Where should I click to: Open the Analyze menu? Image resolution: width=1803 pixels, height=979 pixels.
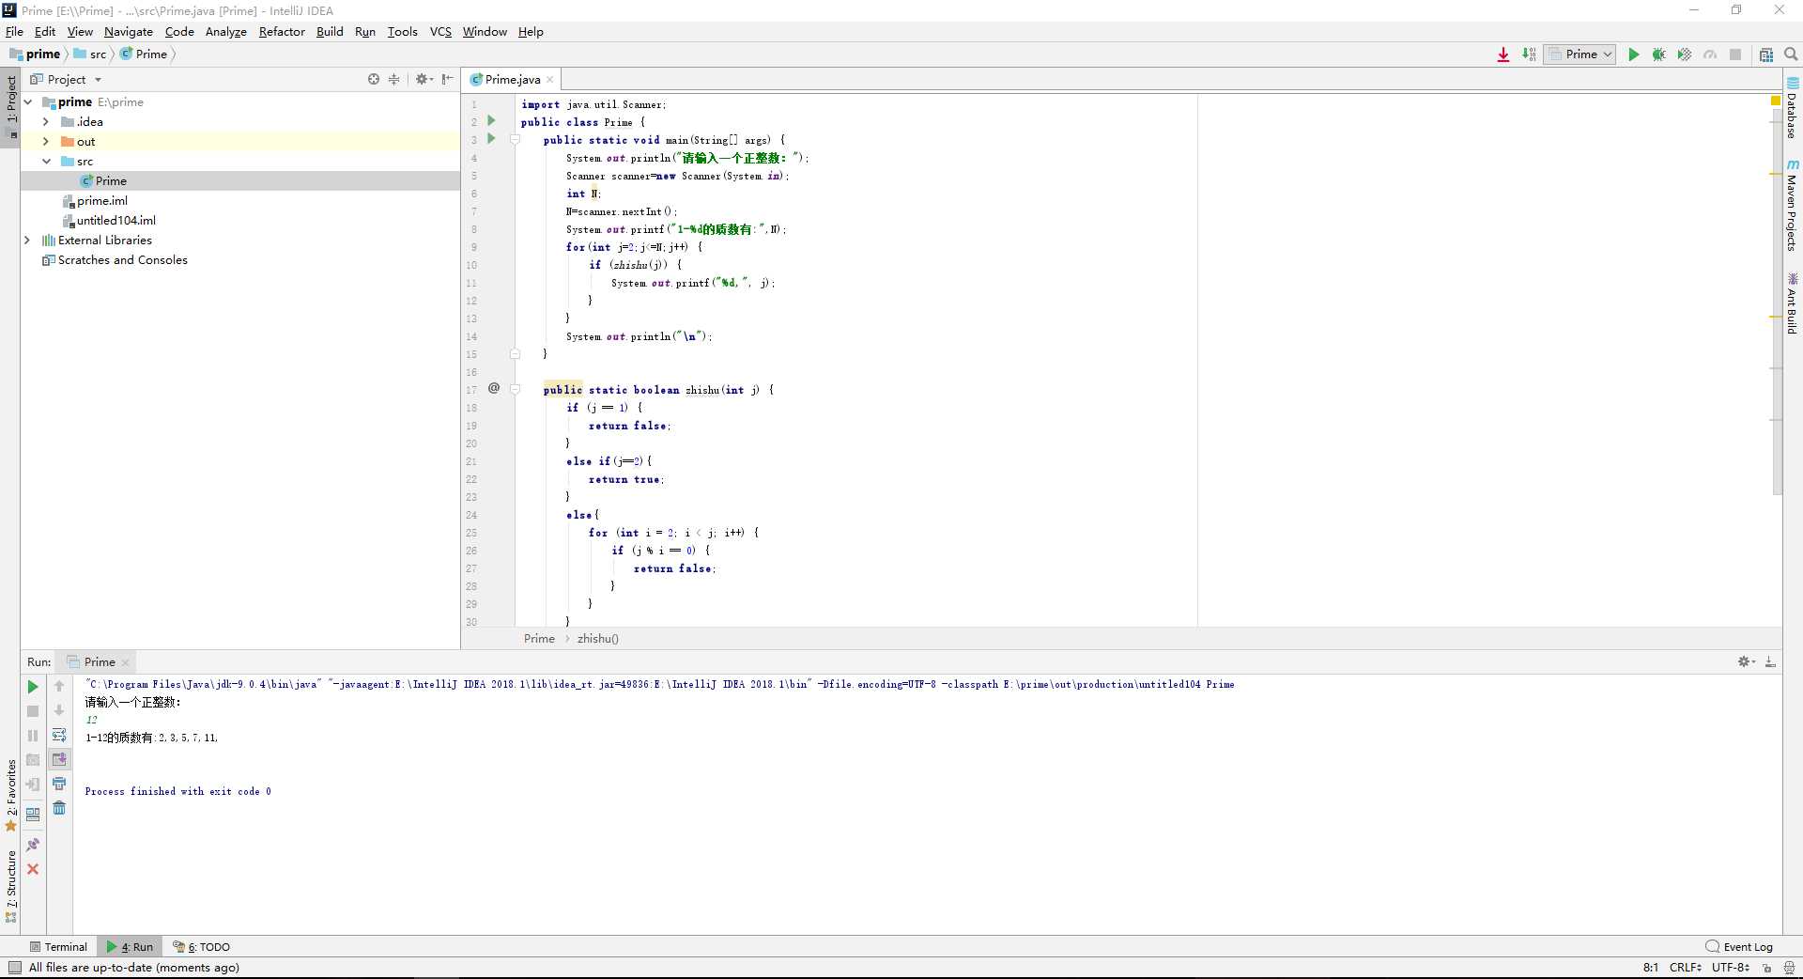tap(226, 32)
